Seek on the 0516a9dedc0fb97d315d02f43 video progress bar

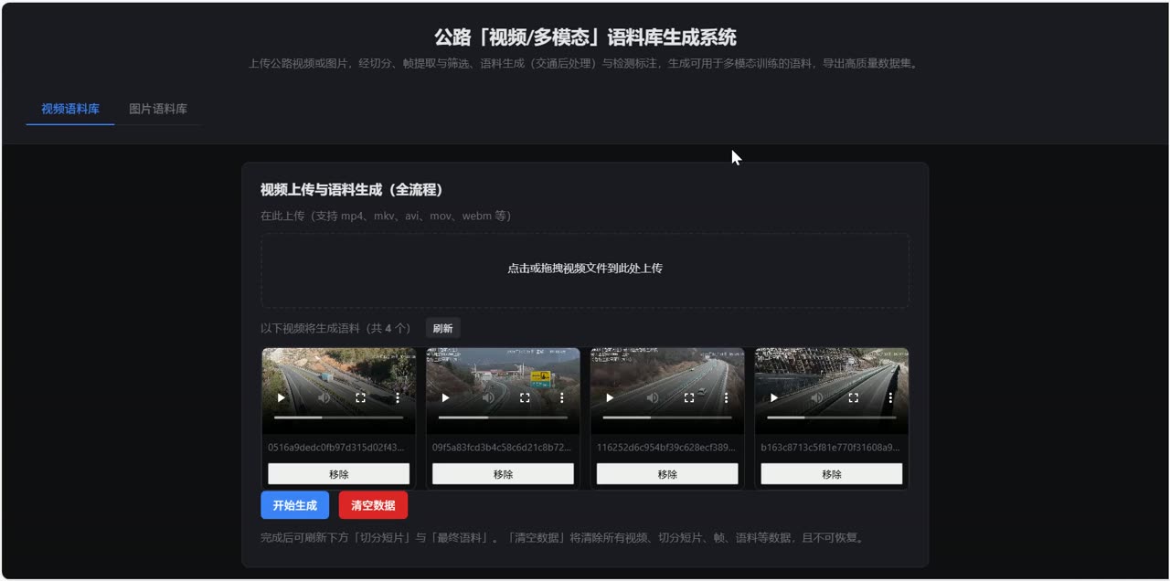point(338,417)
